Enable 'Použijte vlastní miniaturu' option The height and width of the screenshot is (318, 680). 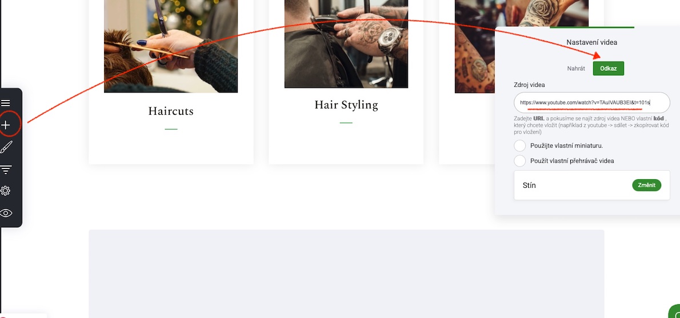[x=519, y=146]
